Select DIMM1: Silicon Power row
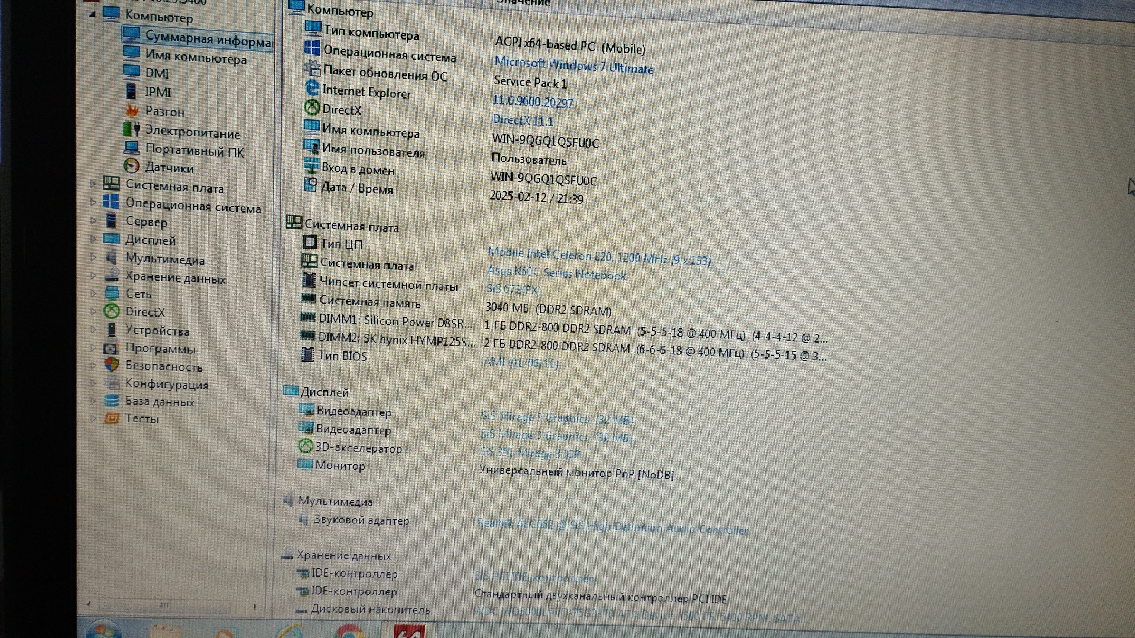This screenshot has width=1135, height=638. [564, 328]
